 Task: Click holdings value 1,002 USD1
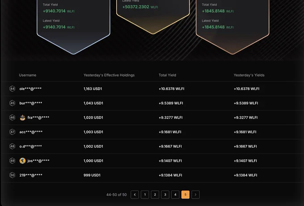[93, 146]
